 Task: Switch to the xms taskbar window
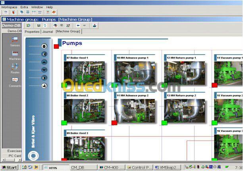click(56, 167)
